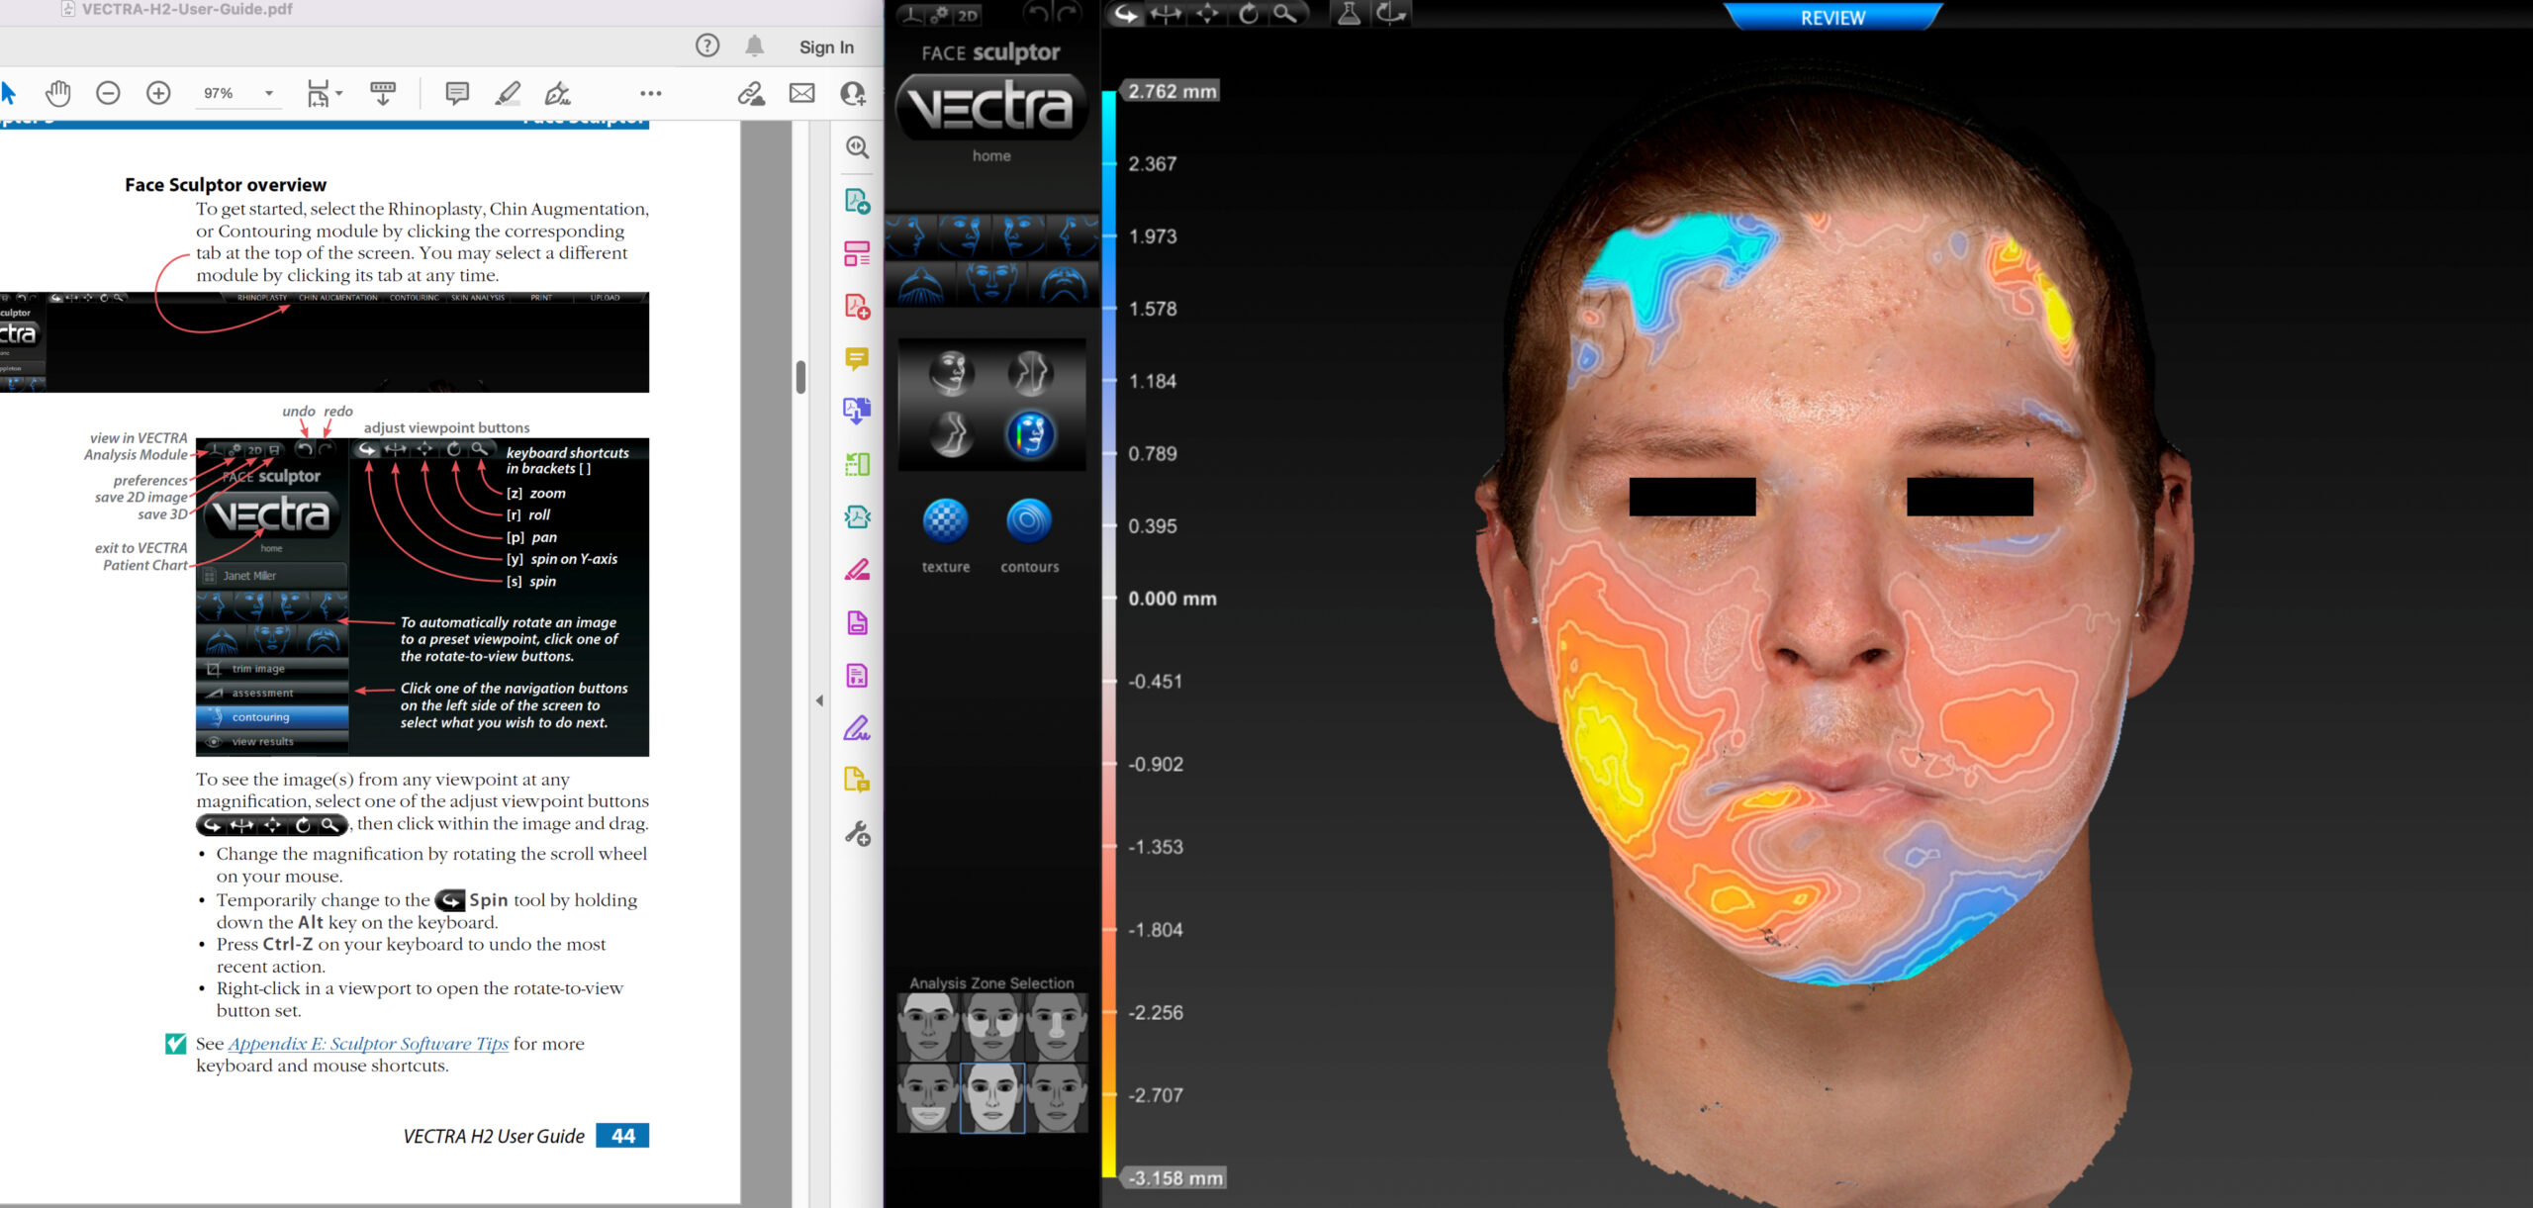Select the highlighter pen tool
This screenshot has width=2533, height=1208.
508,93
